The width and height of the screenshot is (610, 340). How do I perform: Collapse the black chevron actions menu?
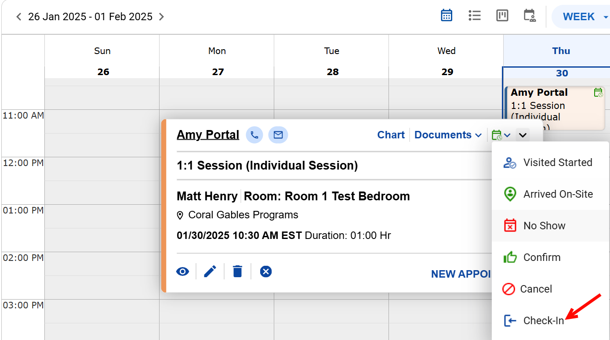click(x=523, y=135)
